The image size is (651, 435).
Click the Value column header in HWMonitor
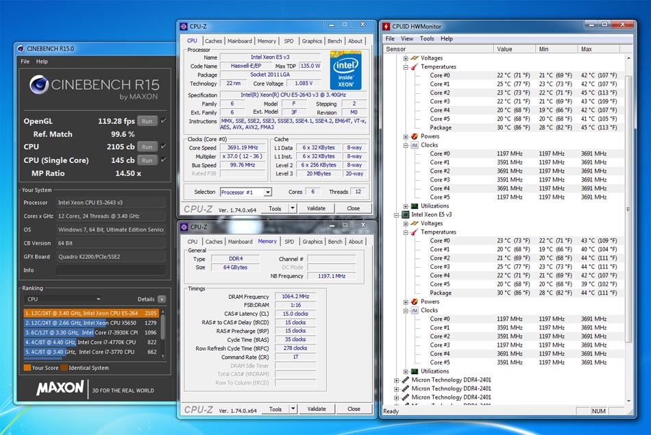click(515, 49)
